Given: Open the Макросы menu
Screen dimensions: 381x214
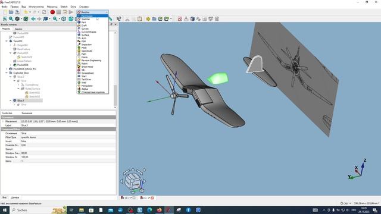Looking at the screenshot, I should coord(52,7).
